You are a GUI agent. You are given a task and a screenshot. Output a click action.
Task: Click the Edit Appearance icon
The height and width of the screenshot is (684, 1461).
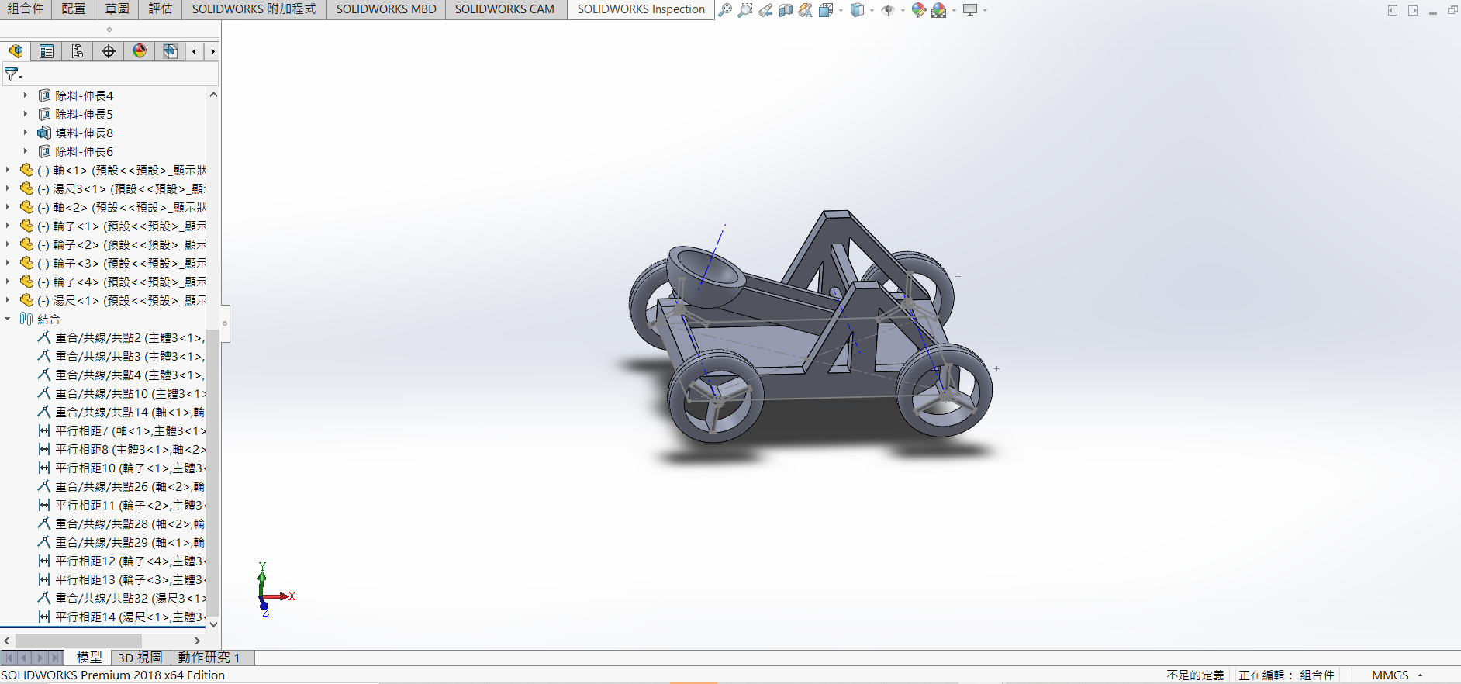[x=919, y=10]
